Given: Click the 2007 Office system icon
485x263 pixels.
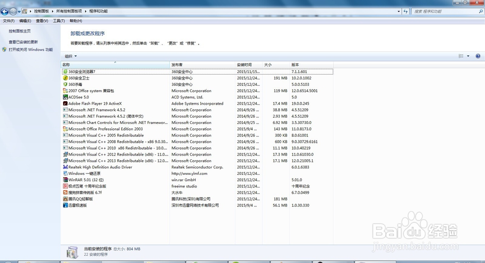Looking at the screenshot, I should [65, 91].
